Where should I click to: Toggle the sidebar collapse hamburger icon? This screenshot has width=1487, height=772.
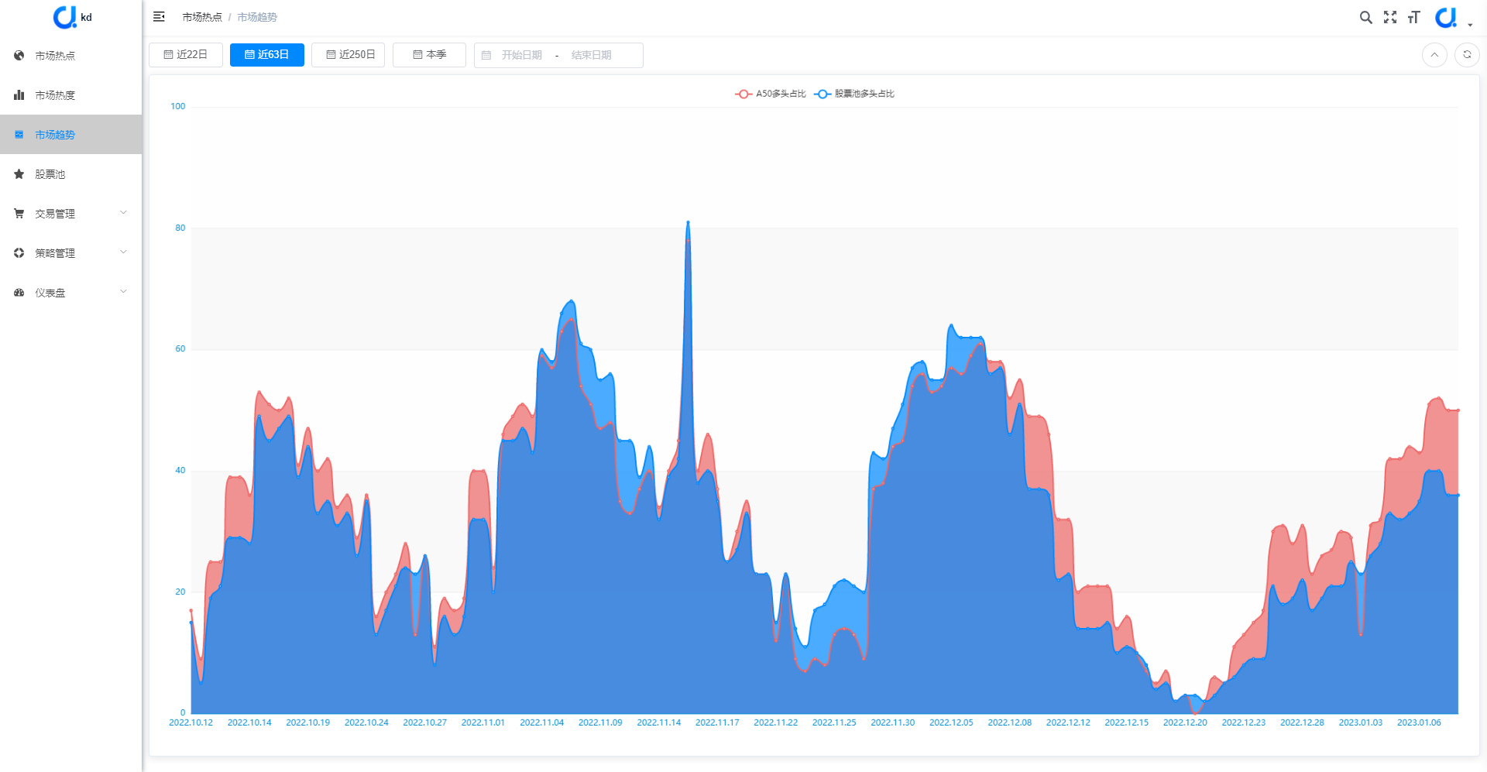159,17
